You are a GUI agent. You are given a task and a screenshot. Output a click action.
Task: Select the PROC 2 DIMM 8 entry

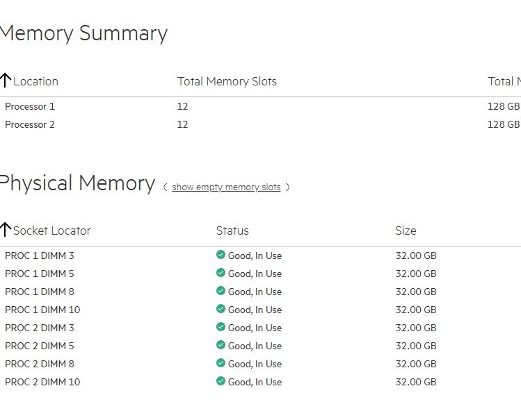39,364
